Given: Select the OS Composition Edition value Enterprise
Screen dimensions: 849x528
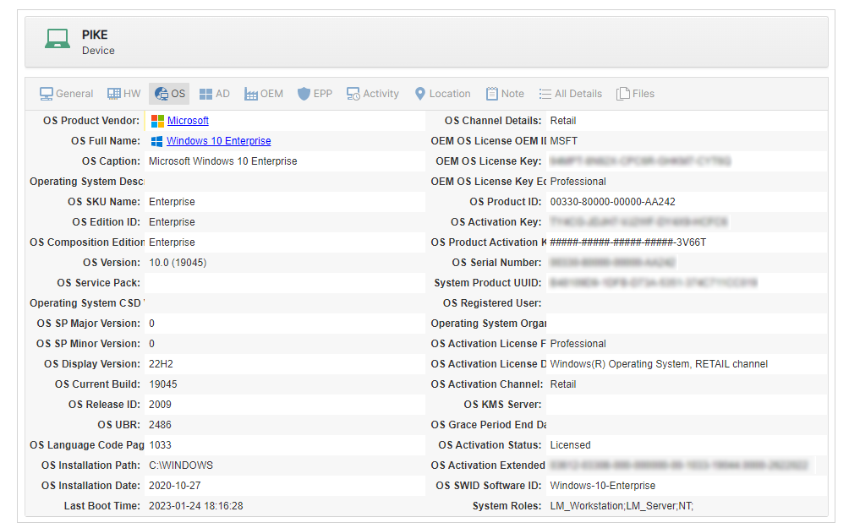Looking at the screenshot, I should pyautogui.click(x=172, y=242).
